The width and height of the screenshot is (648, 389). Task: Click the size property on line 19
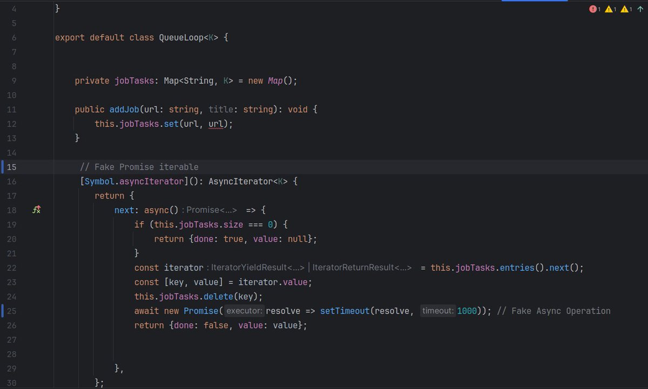pos(233,224)
